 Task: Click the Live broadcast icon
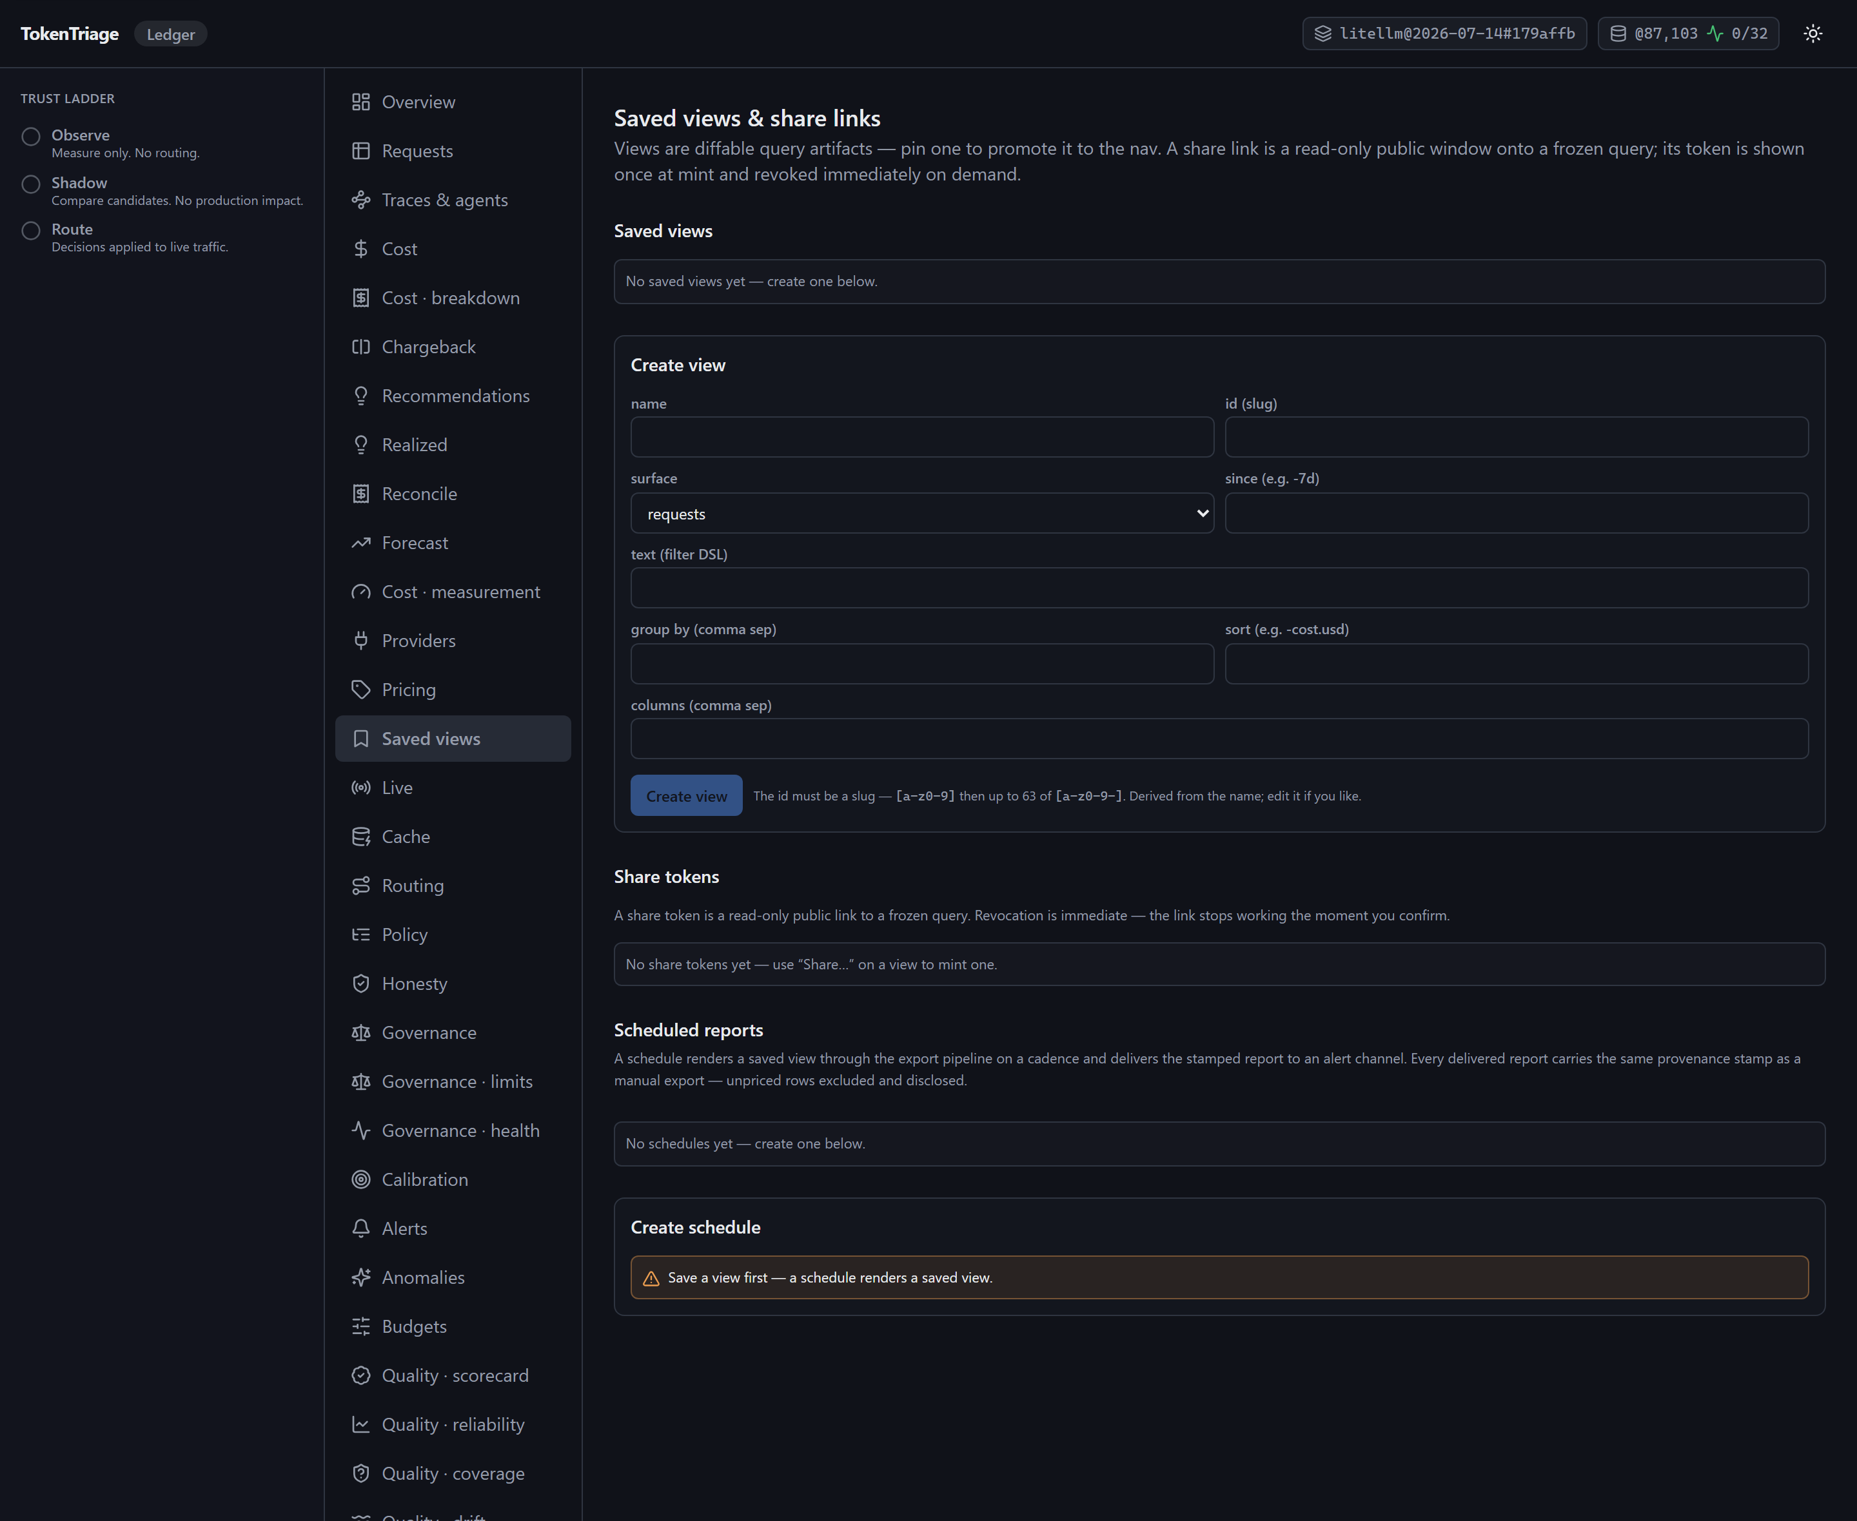point(360,788)
